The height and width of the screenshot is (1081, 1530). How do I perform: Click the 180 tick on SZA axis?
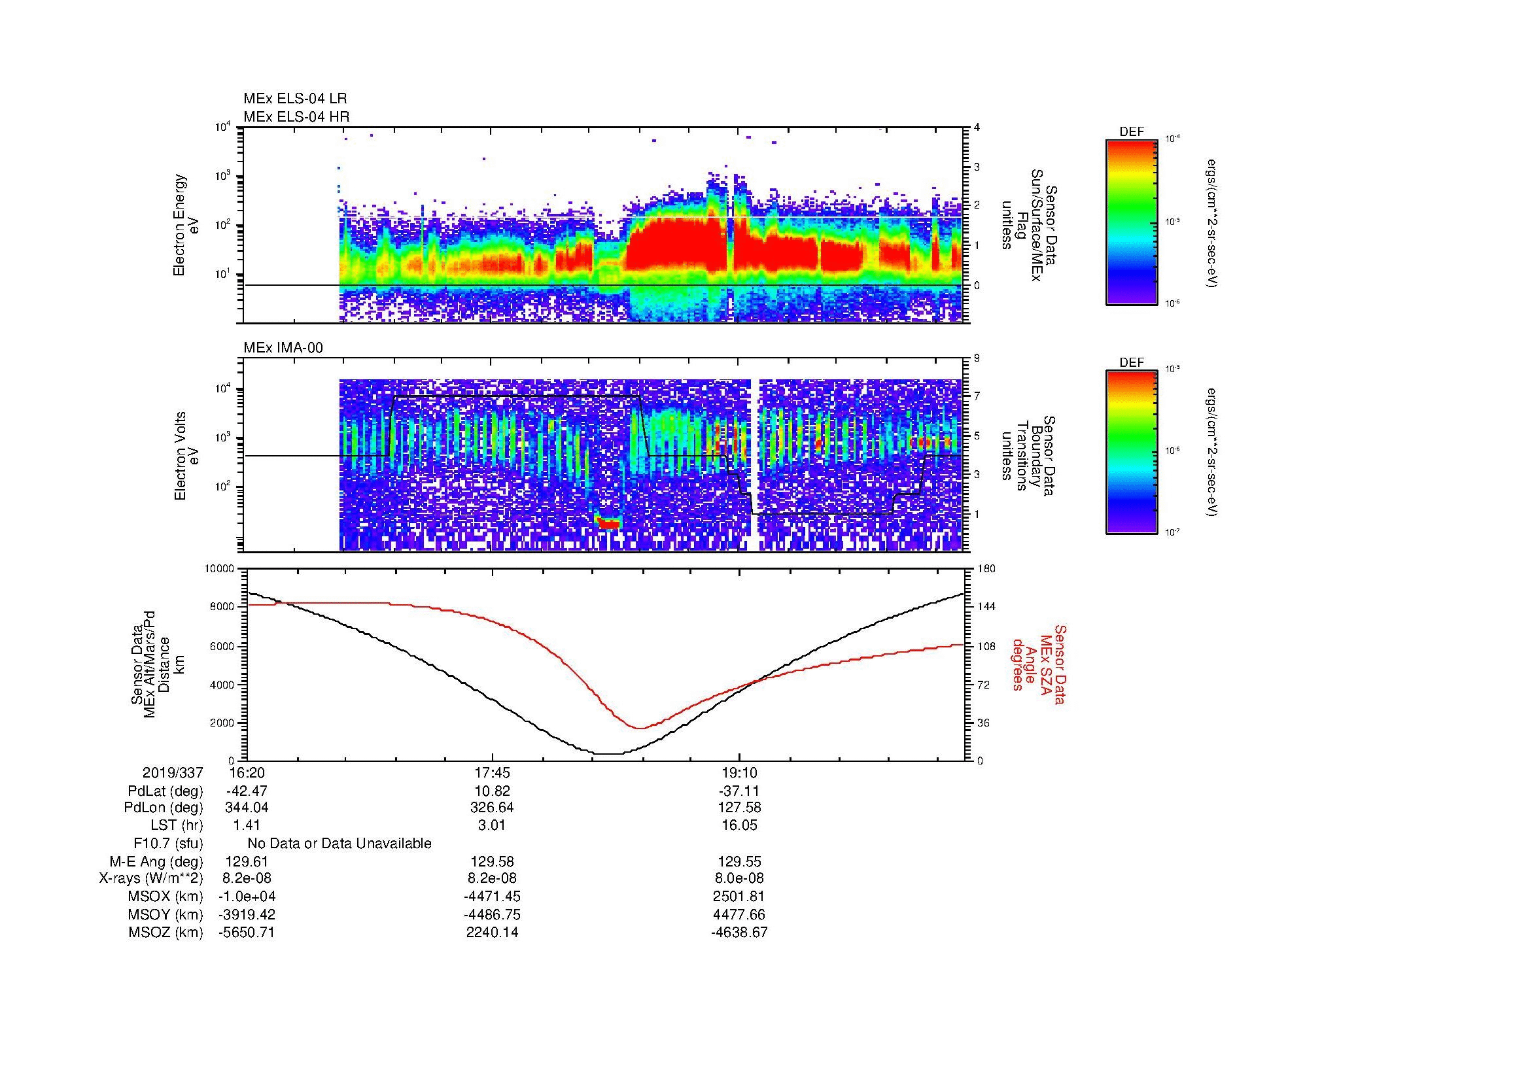pos(987,569)
